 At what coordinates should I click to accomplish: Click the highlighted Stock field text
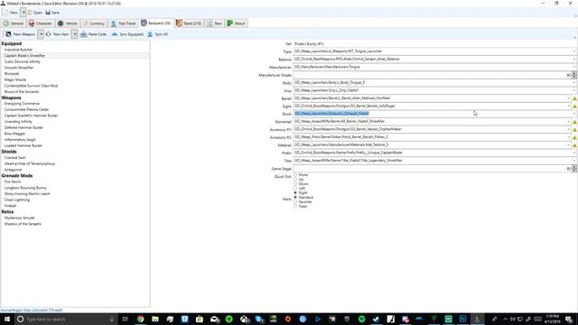click(331, 114)
